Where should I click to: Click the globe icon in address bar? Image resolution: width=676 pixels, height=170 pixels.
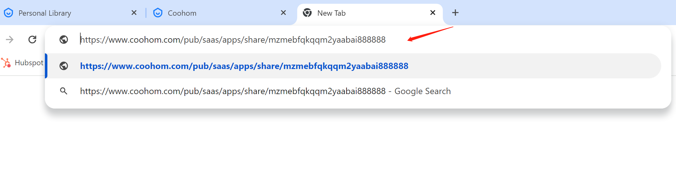[x=64, y=40]
